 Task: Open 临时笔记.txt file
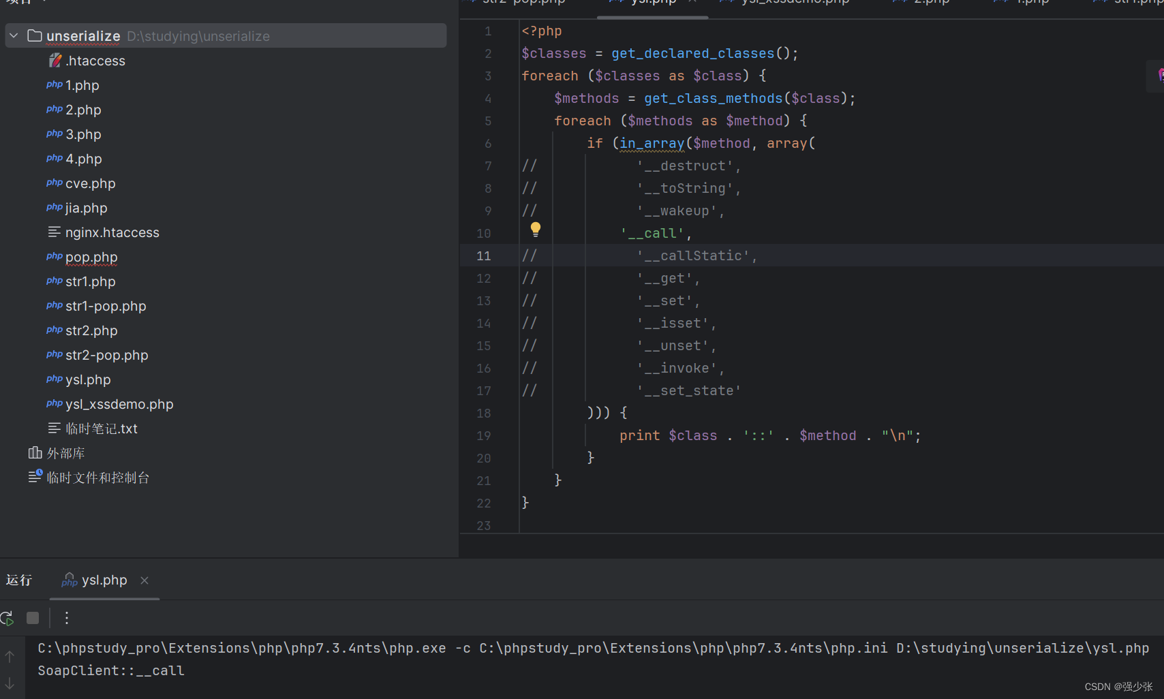(x=102, y=429)
